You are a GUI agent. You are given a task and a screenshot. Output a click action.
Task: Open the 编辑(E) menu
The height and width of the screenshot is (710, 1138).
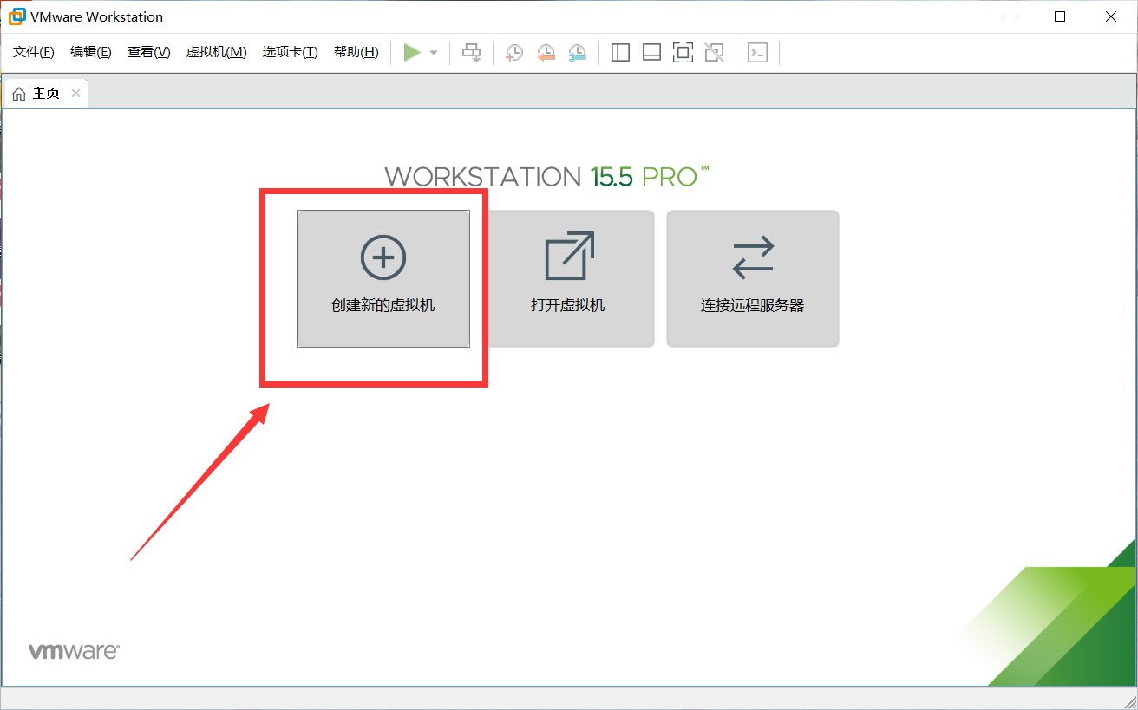91,52
